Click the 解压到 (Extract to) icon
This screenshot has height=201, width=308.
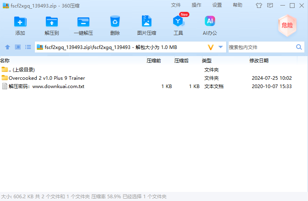pos(52,22)
